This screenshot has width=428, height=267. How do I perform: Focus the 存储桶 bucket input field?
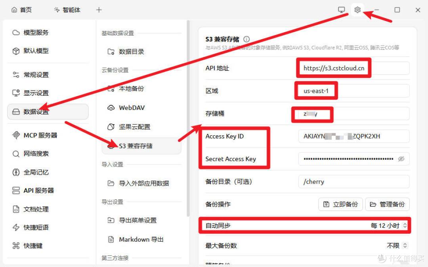click(x=354, y=114)
